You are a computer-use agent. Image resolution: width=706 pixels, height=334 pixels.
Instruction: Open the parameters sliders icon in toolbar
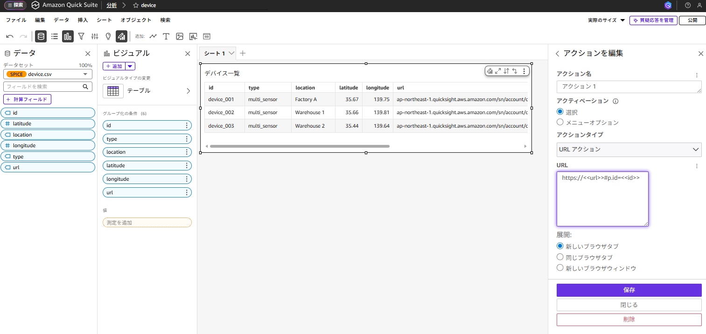[x=95, y=36]
